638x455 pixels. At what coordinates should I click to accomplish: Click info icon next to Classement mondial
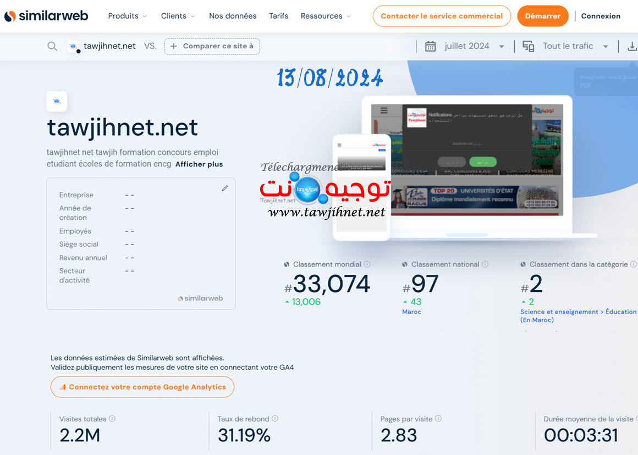[367, 264]
